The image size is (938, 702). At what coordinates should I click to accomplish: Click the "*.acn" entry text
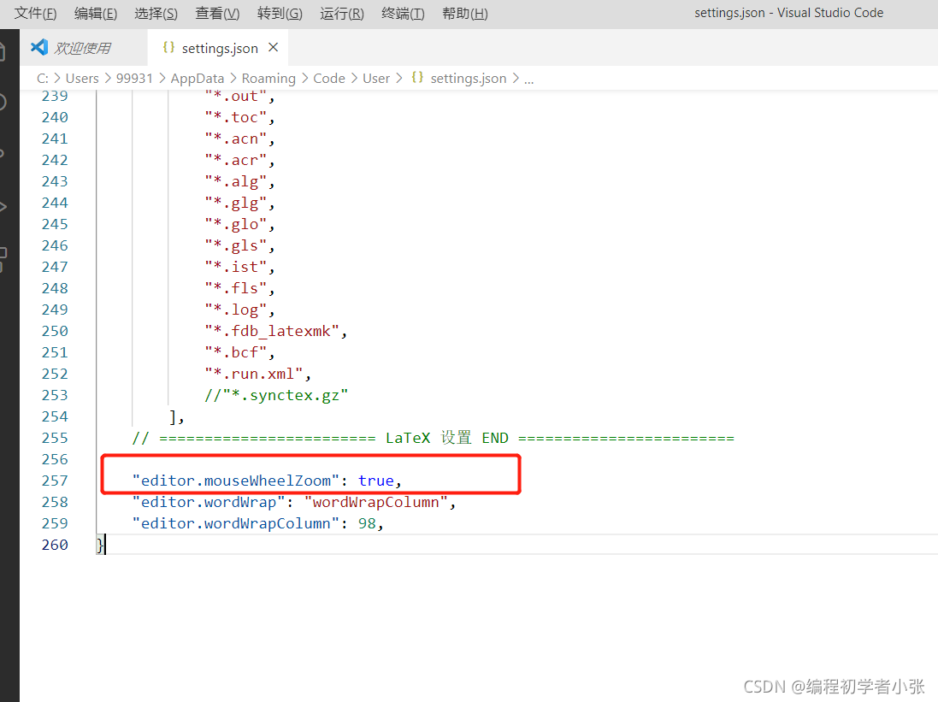tap(236, 139)
